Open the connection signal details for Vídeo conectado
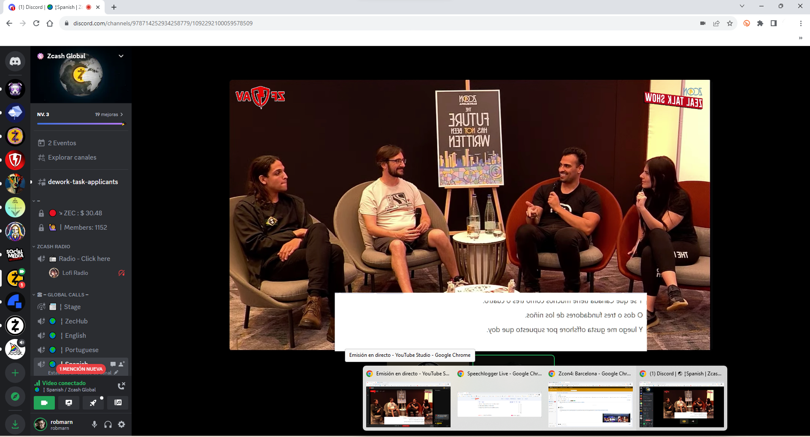This screenshot has height=437, width=810. click(x=37, y=383)
